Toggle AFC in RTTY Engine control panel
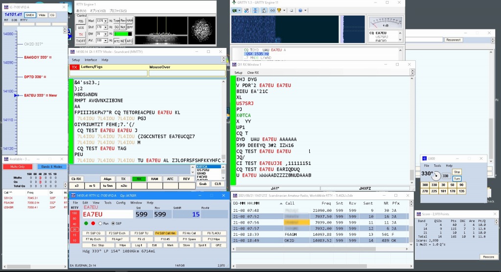Viewport: 501px width, 272px height. click(130, 41)
